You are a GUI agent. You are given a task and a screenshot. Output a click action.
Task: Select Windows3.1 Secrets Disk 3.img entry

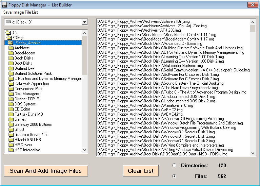156,141
